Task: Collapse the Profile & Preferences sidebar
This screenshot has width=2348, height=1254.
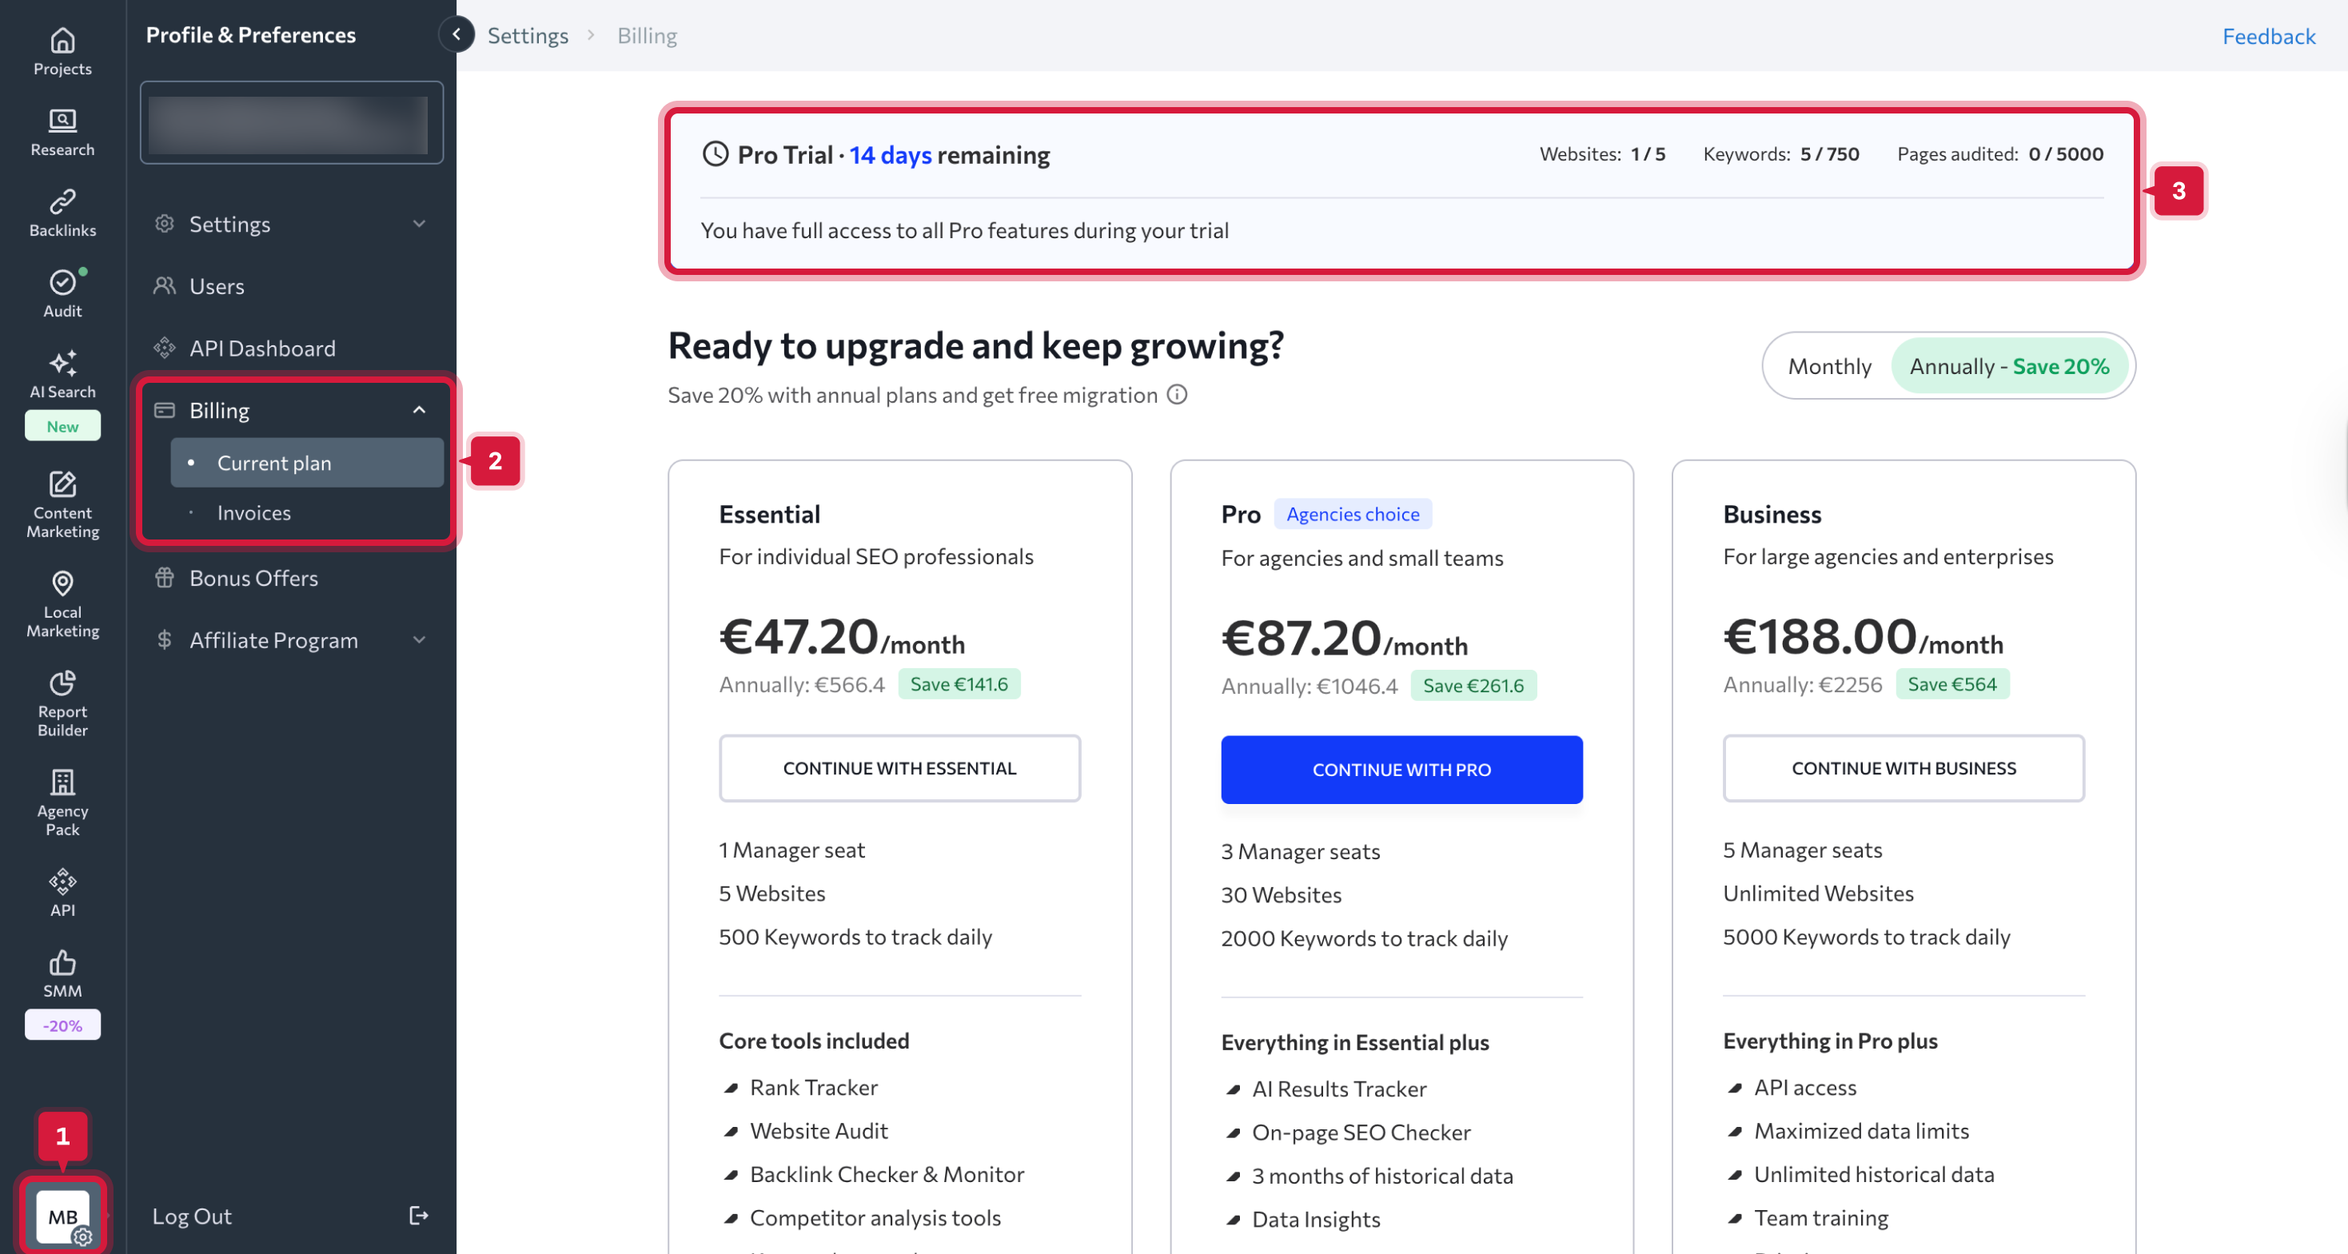Action: tap(456, 34)
